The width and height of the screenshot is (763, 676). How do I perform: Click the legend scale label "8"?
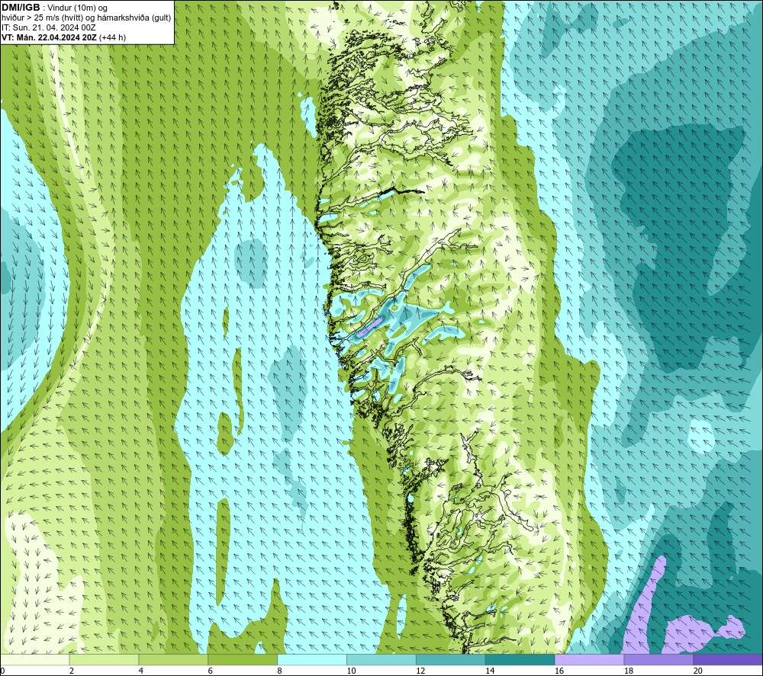pyautogui.click(x=279, y=671)
